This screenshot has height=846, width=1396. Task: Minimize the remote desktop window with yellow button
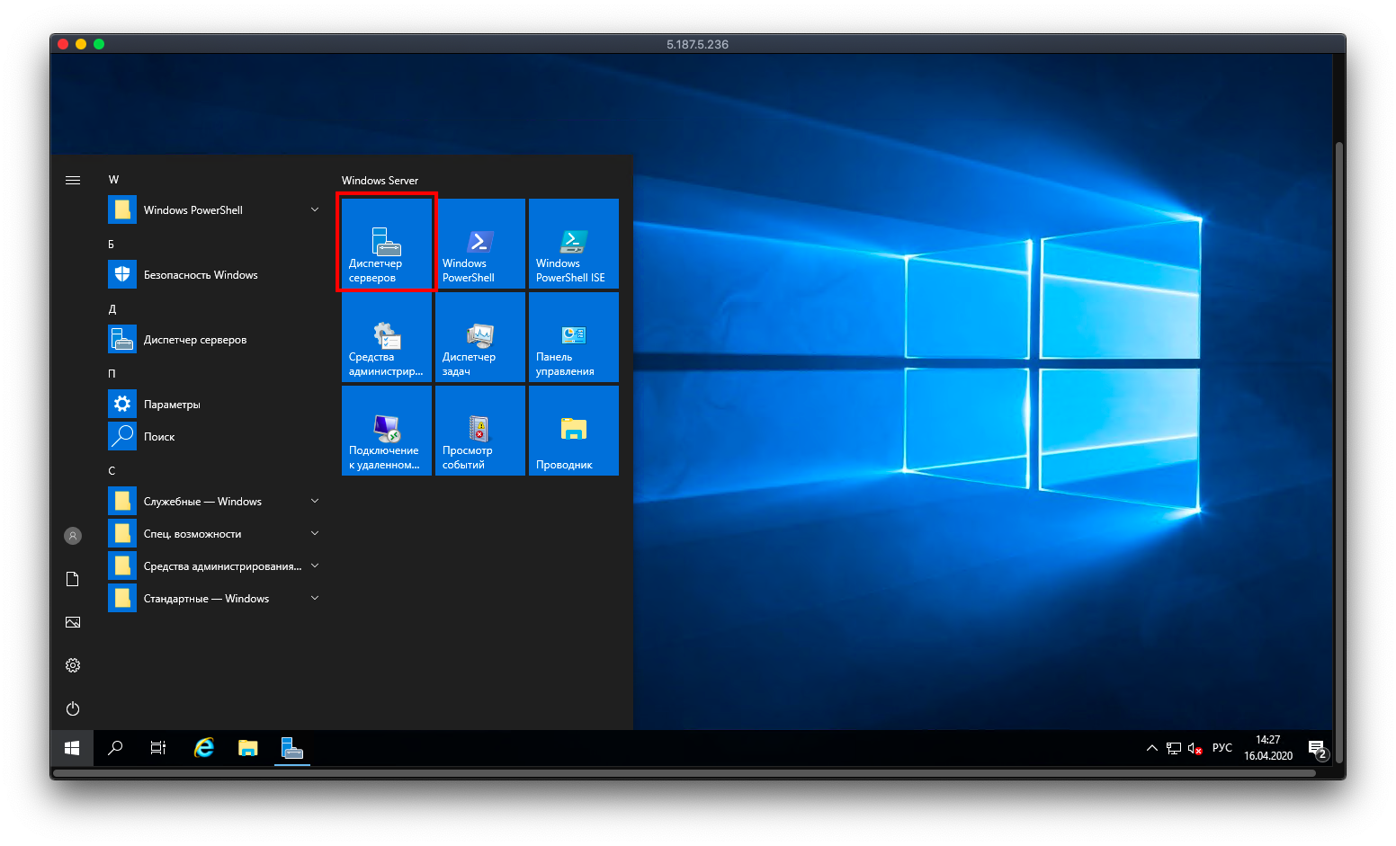coord(81,44)
